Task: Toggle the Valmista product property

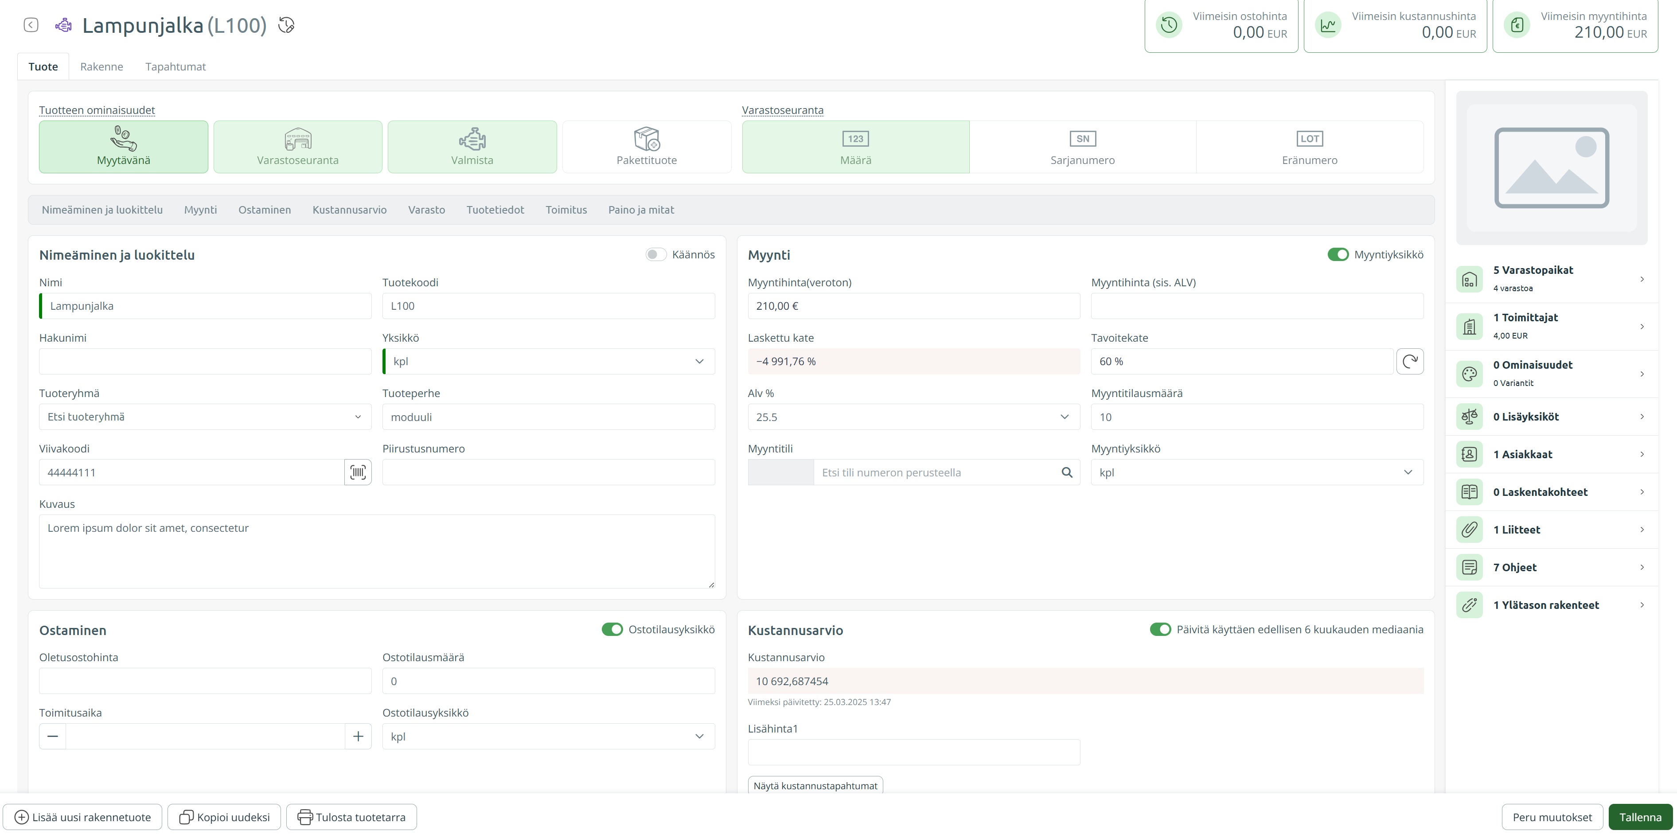Action: [472, 147]
